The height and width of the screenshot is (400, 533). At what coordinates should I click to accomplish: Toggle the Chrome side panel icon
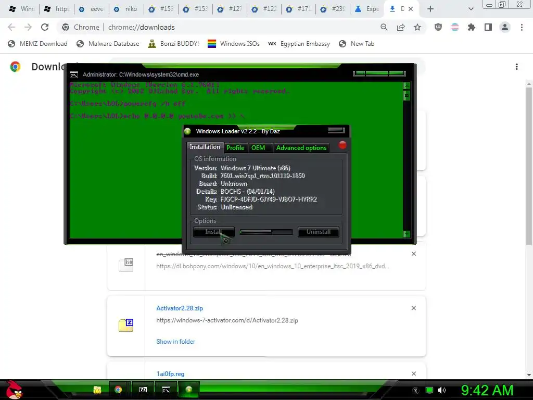(x=488, y=27)
